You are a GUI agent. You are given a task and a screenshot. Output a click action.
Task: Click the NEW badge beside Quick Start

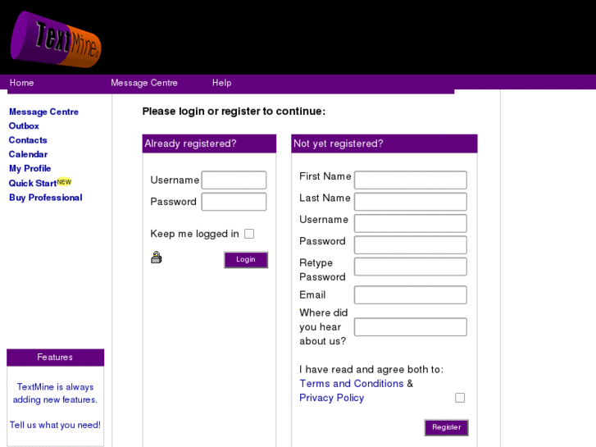(65, 182)
